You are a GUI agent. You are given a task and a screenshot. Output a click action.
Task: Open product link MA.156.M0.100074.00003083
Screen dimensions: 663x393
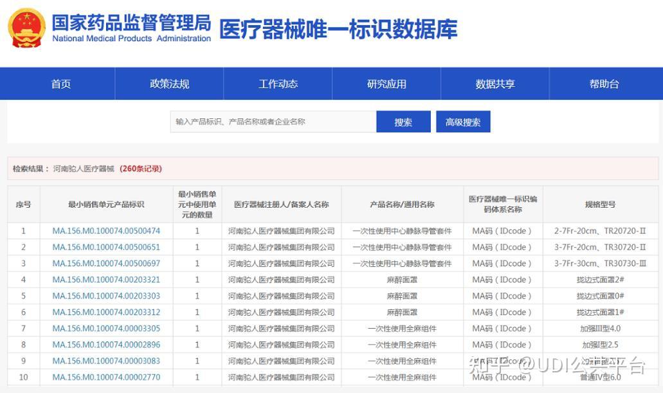click(106, 361)
